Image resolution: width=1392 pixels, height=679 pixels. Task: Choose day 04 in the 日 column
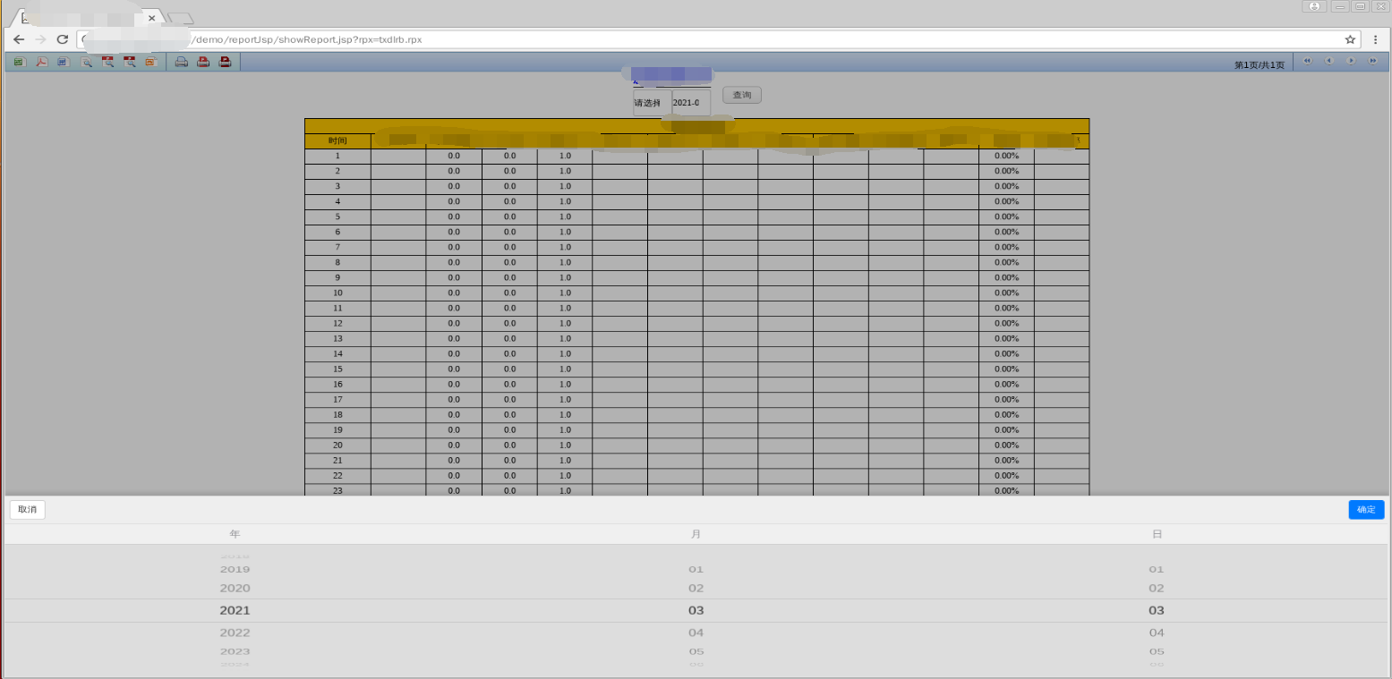pos(1157,633)
